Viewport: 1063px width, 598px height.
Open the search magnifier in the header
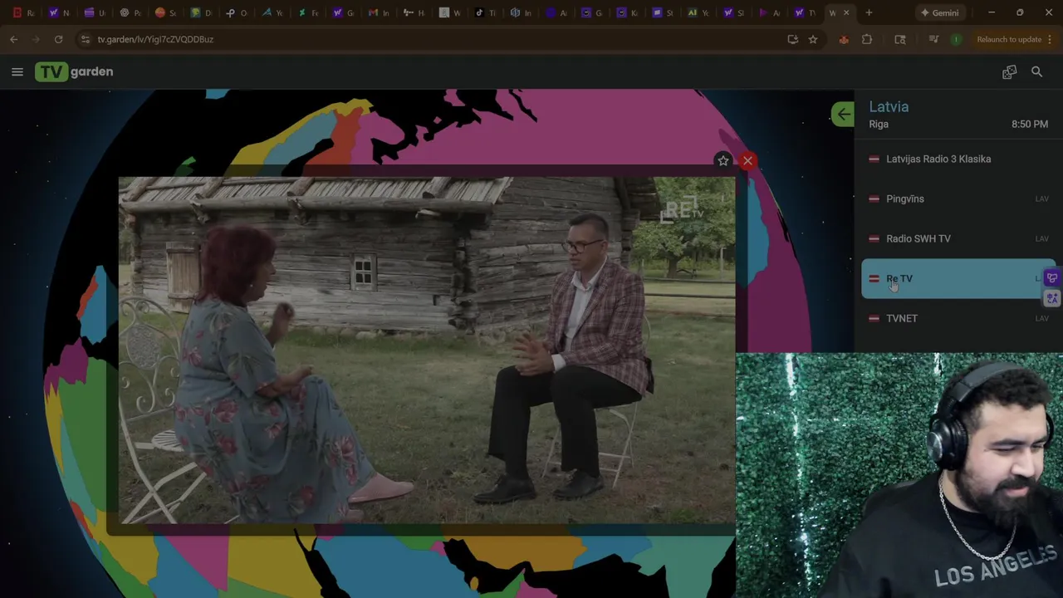point(1036,72)
